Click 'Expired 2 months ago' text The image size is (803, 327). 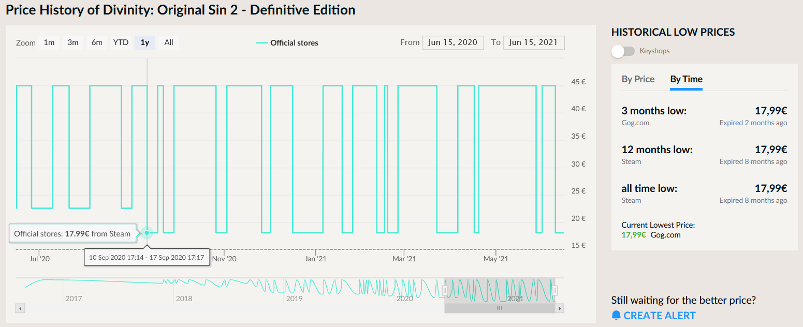[x=753, y=123]
